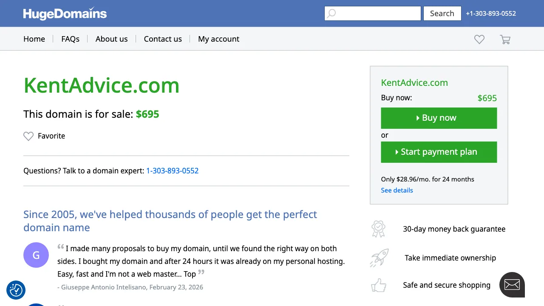Open My account
544x306 pixels.
click(x=218, y=39)
